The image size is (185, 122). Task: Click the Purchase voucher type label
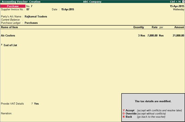(13, 6)
